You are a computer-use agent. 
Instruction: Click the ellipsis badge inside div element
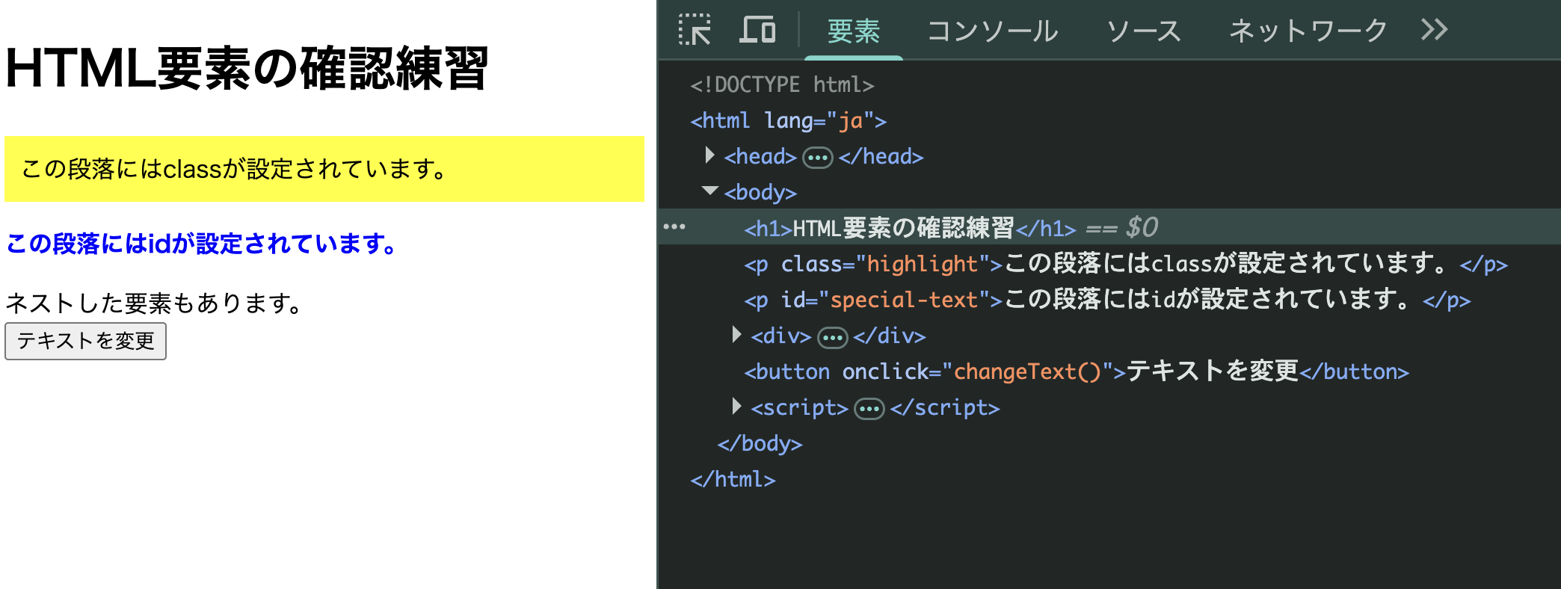tap(832, 337)
